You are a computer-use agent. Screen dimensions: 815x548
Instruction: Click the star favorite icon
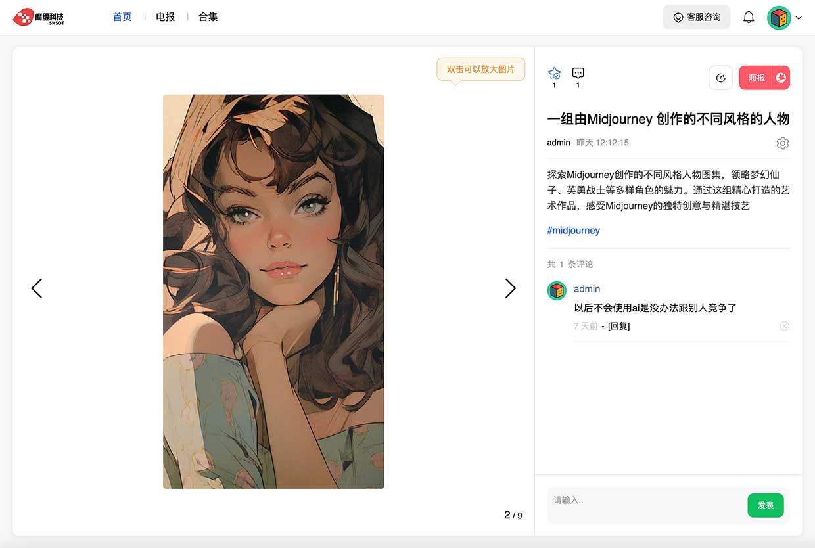(554, 74)
